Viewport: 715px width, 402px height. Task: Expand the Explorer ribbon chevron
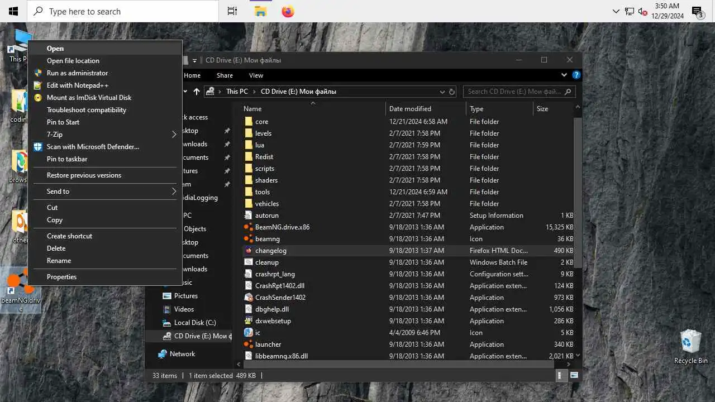(x=564, y=75)
